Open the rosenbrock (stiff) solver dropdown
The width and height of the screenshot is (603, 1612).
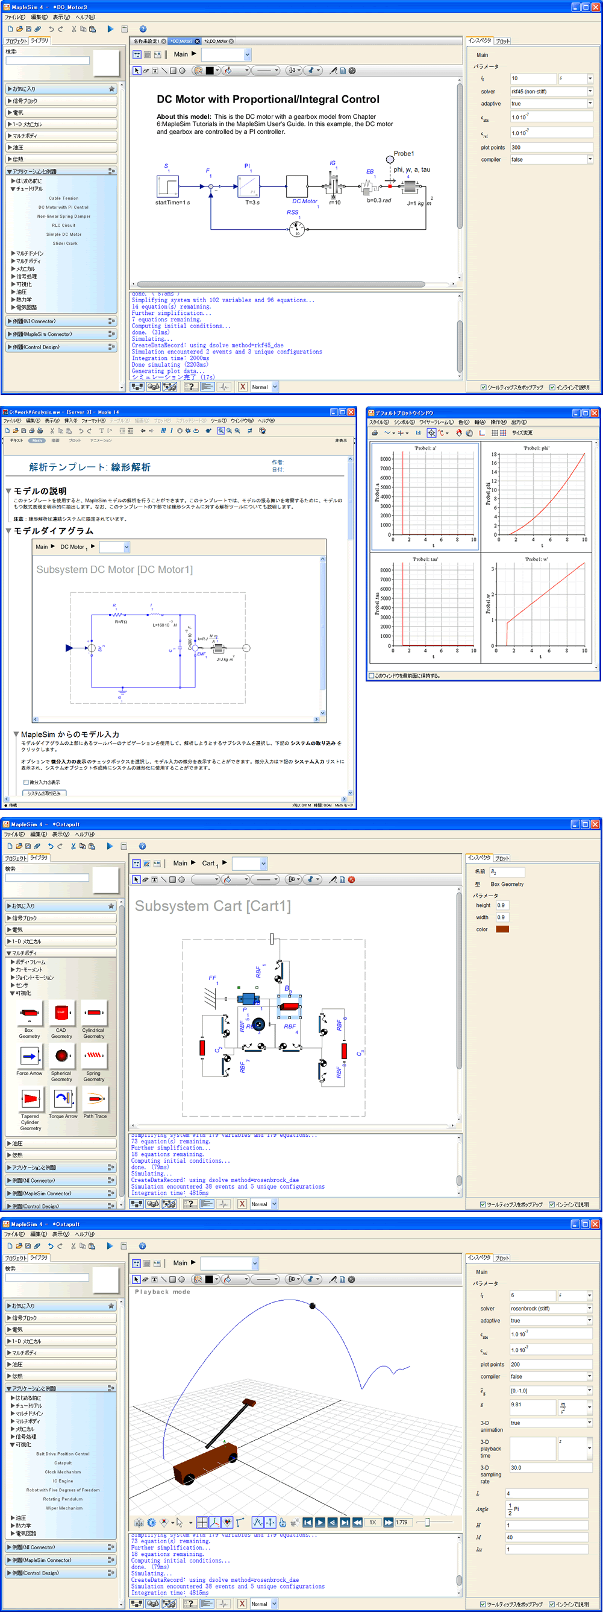coord(589,1309)
